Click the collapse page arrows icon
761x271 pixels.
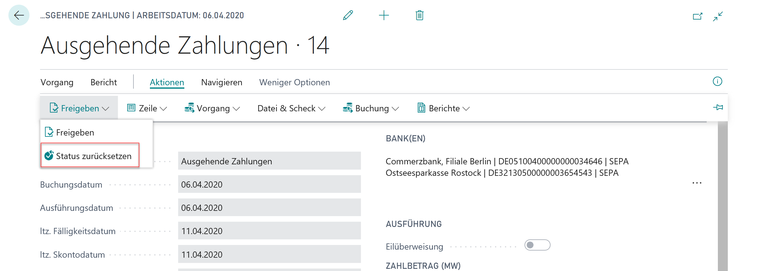718,16
